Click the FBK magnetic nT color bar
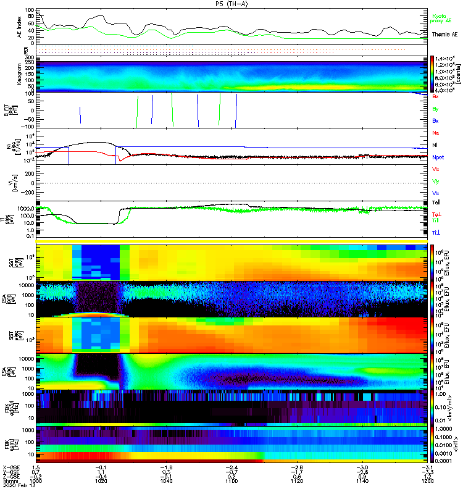Screen dimensions: 463x494 coord(432,445)
